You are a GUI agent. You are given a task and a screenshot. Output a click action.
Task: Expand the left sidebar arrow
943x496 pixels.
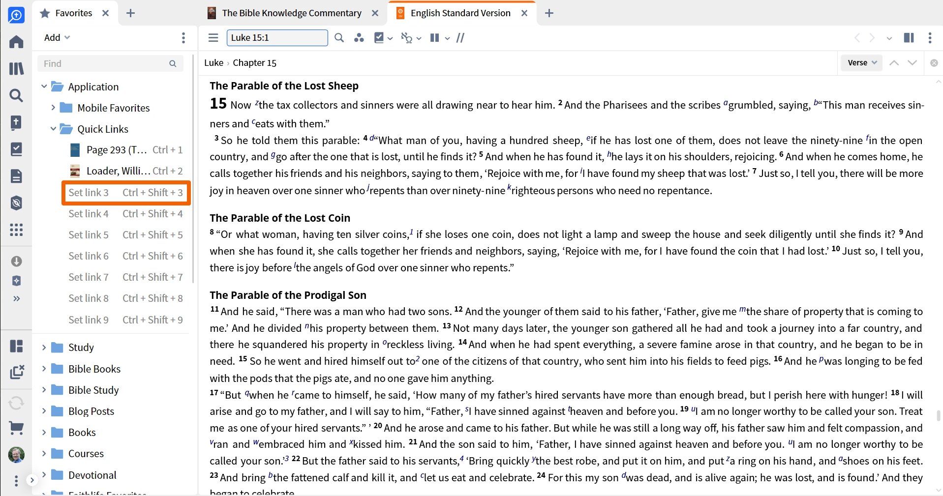(x=32, y=480)
